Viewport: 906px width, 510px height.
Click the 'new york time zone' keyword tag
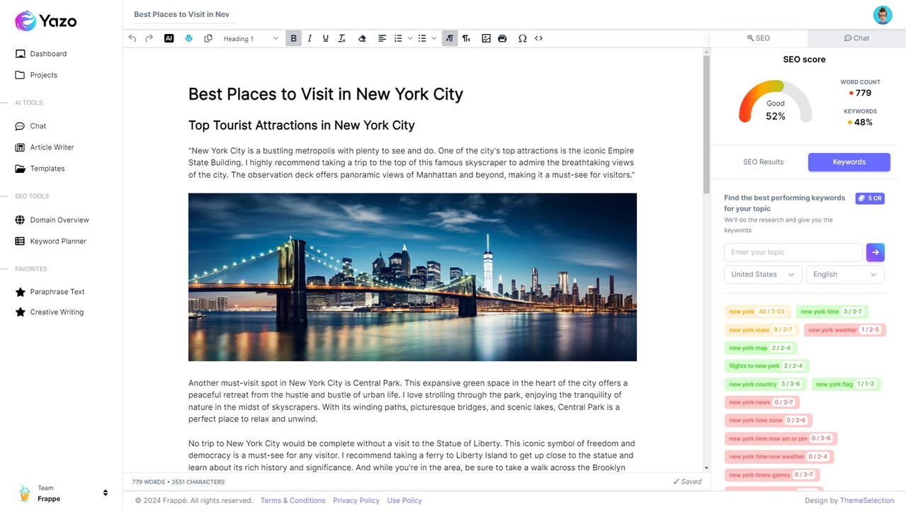(x=768, y=421)
